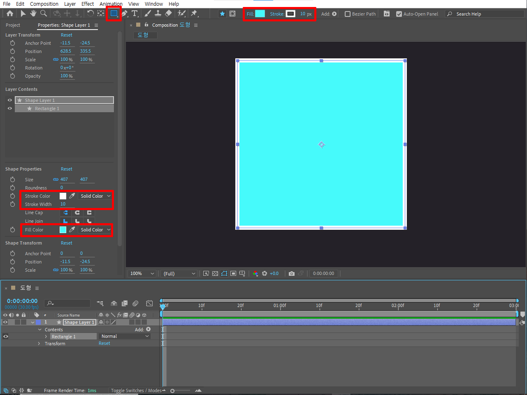Hide Shape Layer 1 in Layer Contents
Viewport: 527px width, 395px height.
click(x=10, y=100)
